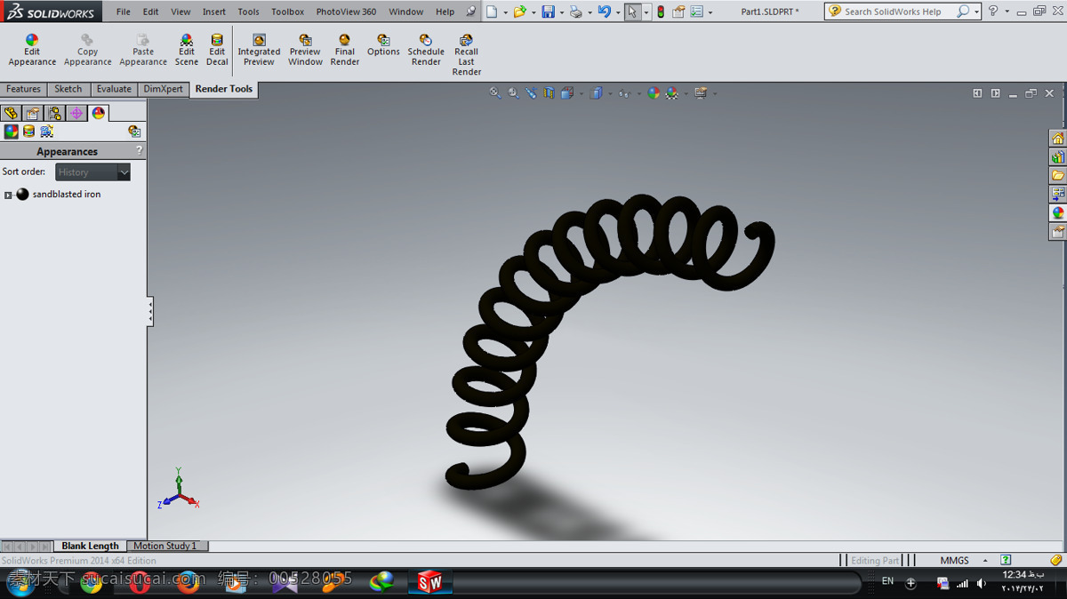The image size is (1067, 599).
Task: Click the volume speaker tray icon
Action: (x=982, y=584)
